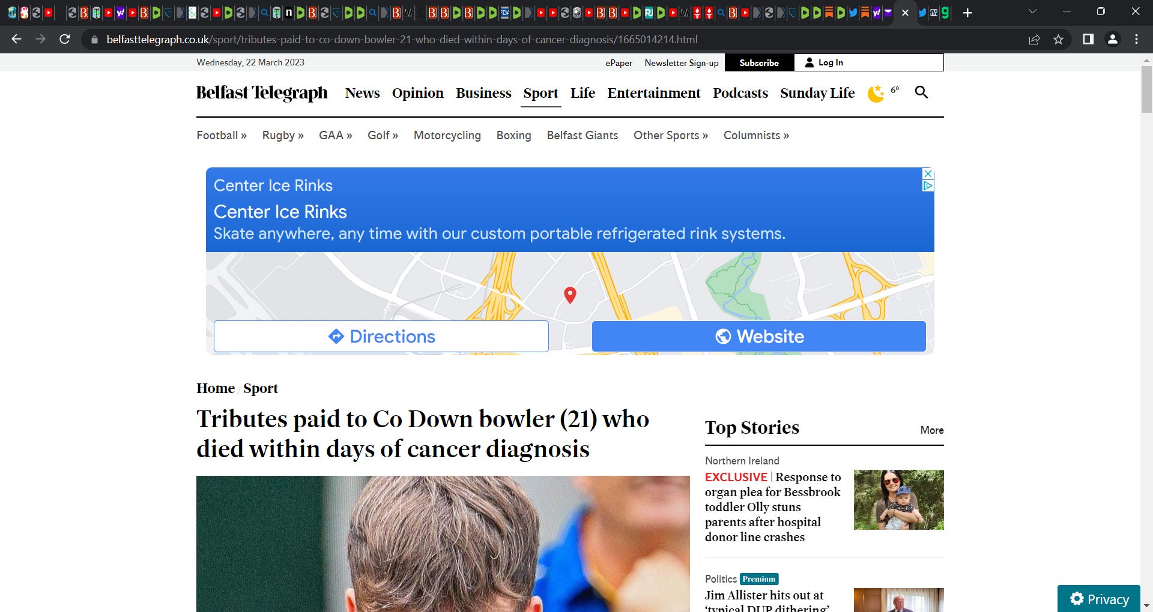This screenshot has width=1153, height=612.
Task: Open the Politics category label
Action: 721,579
